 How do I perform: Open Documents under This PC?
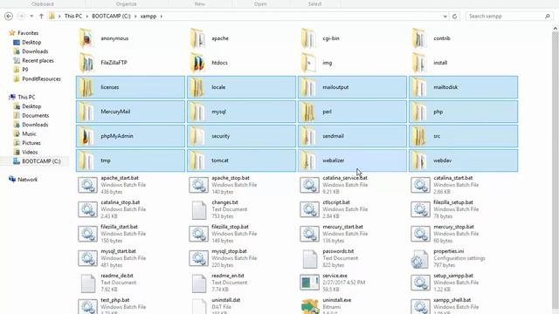pos(35,116)
